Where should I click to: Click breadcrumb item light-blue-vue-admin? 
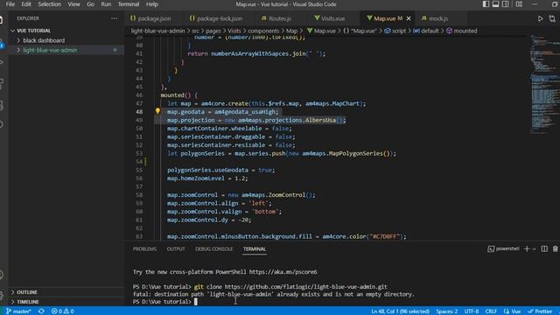[157, 31]
